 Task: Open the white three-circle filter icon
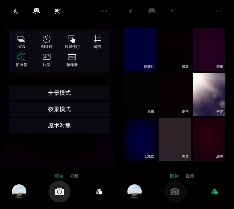click(99, 192)
